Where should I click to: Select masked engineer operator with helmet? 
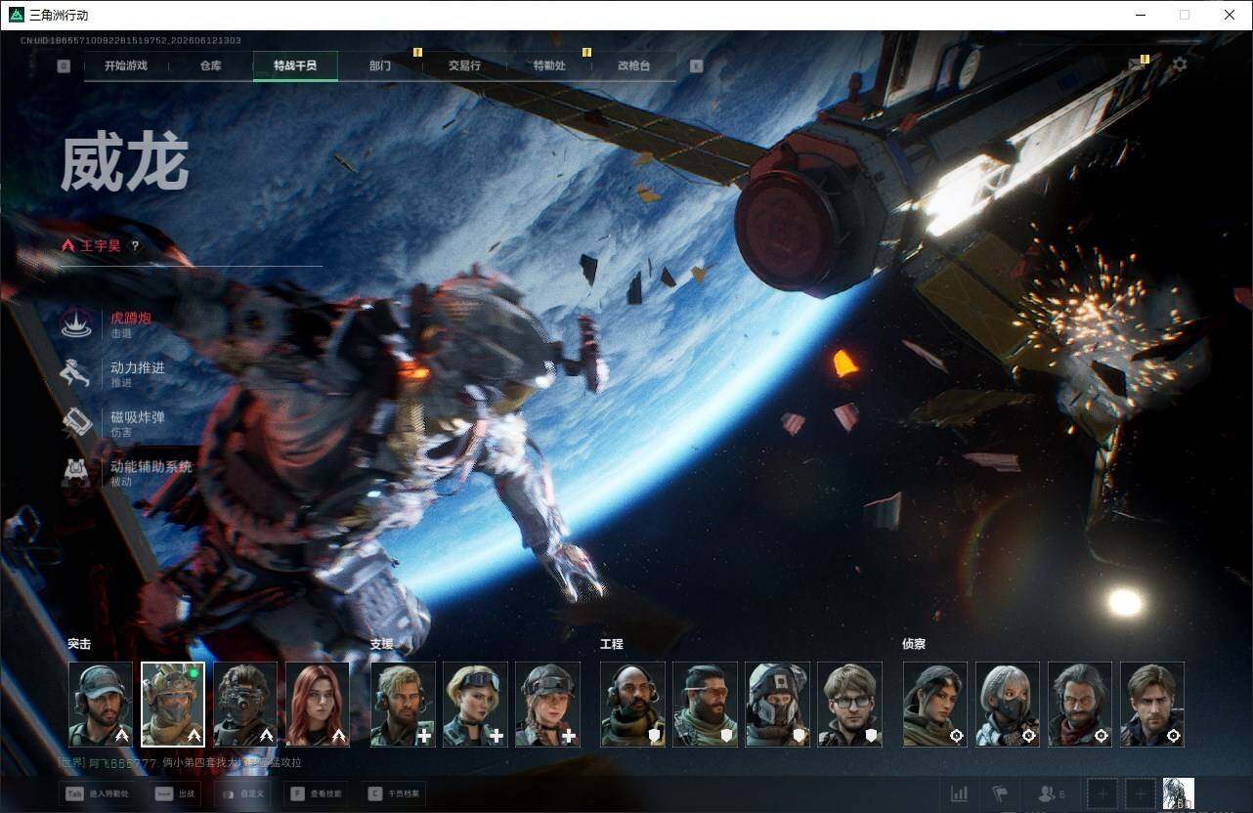[777, 705]
